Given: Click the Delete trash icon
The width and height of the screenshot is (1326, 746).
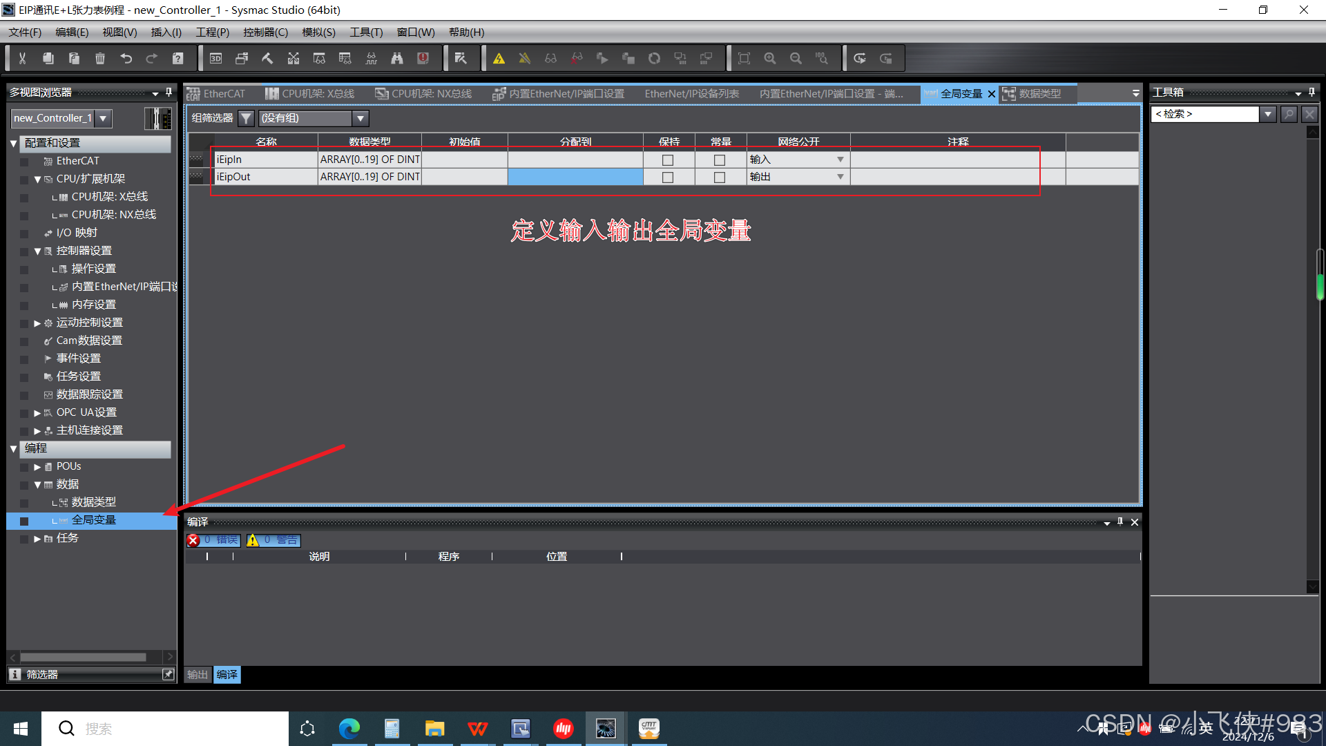Looking at the screenshot, I should [99, 59].
